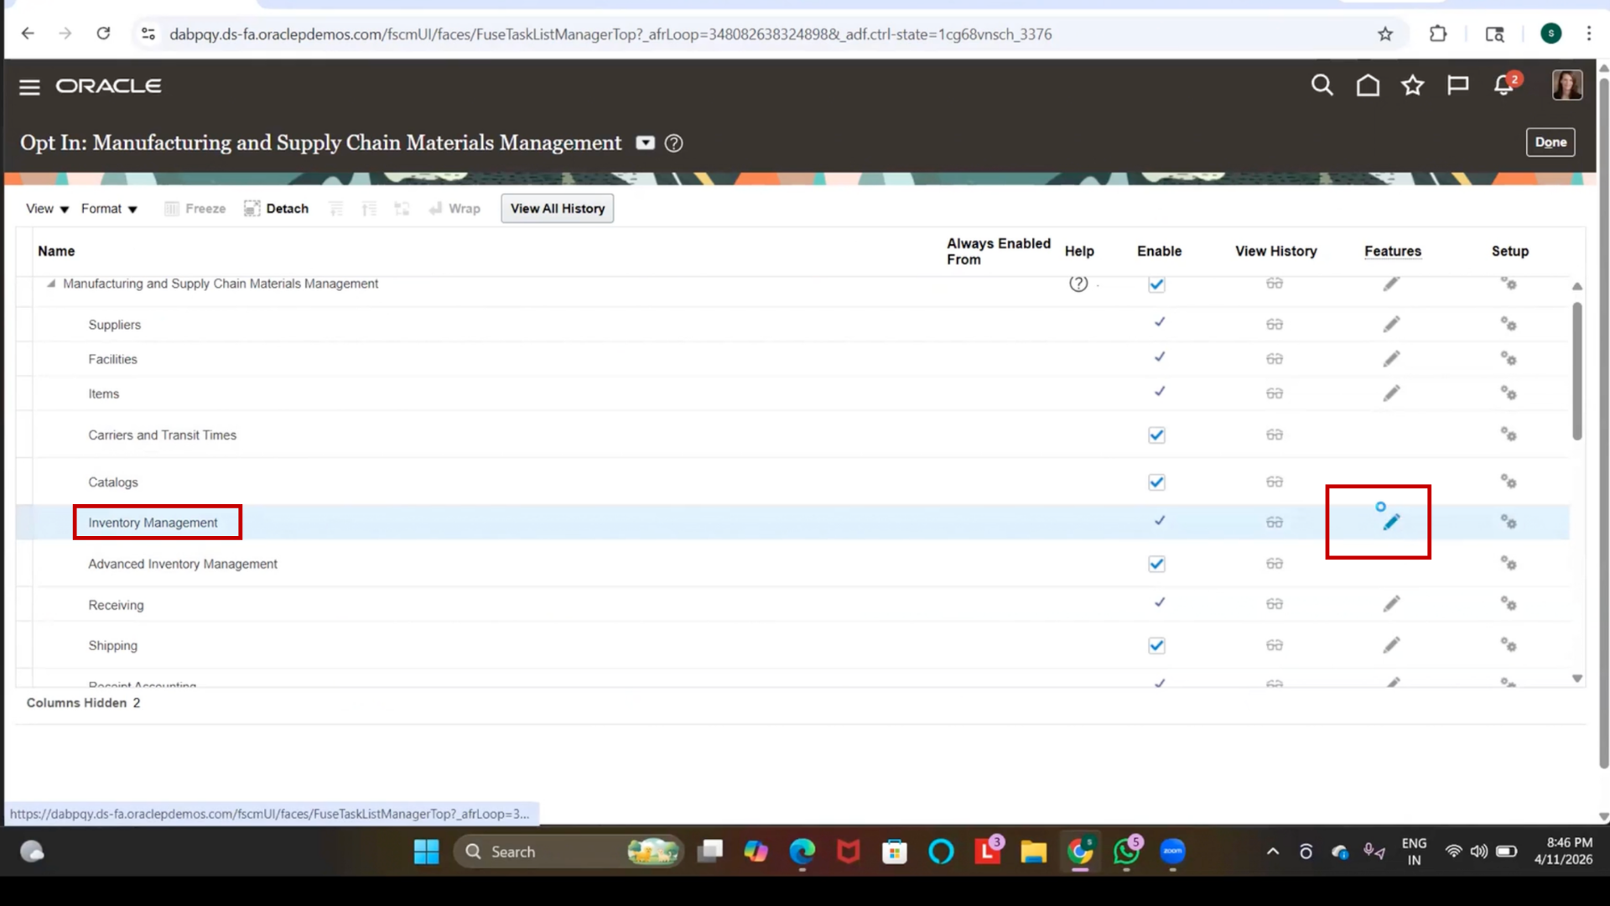
Task: Toggle Enable checkbox for Catalogs
Action: (x=1156, y=482)
